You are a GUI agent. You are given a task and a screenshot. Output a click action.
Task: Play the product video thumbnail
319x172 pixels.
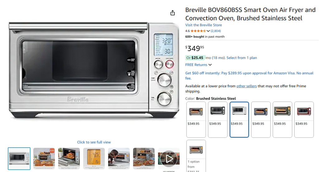click(x=169, y=159)
